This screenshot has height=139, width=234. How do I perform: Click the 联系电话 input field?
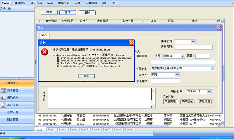[165, 81]
